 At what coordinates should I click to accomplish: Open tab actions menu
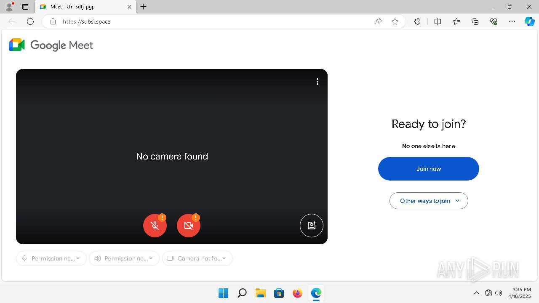pyautogui.click(x=25, y=7)
